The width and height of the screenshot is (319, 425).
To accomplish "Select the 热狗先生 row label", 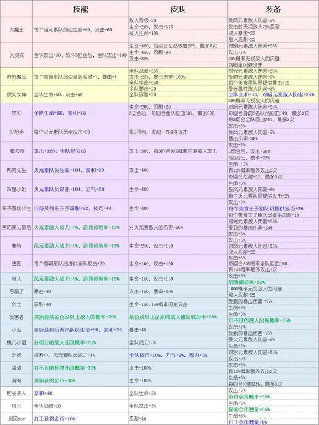I will click(16, 170).
